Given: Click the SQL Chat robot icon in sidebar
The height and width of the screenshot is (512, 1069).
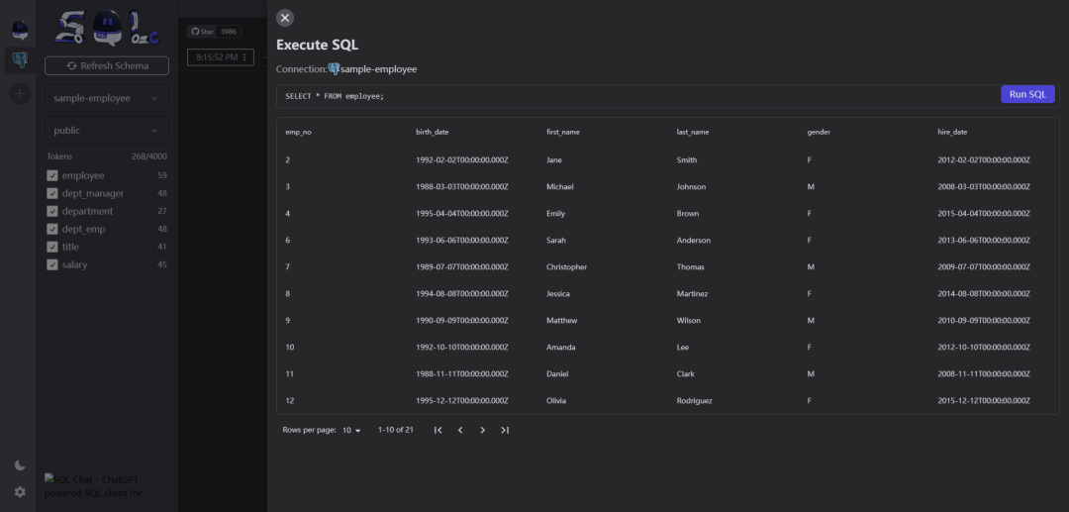Looking at the screenshot, I should tap(20, 31).
